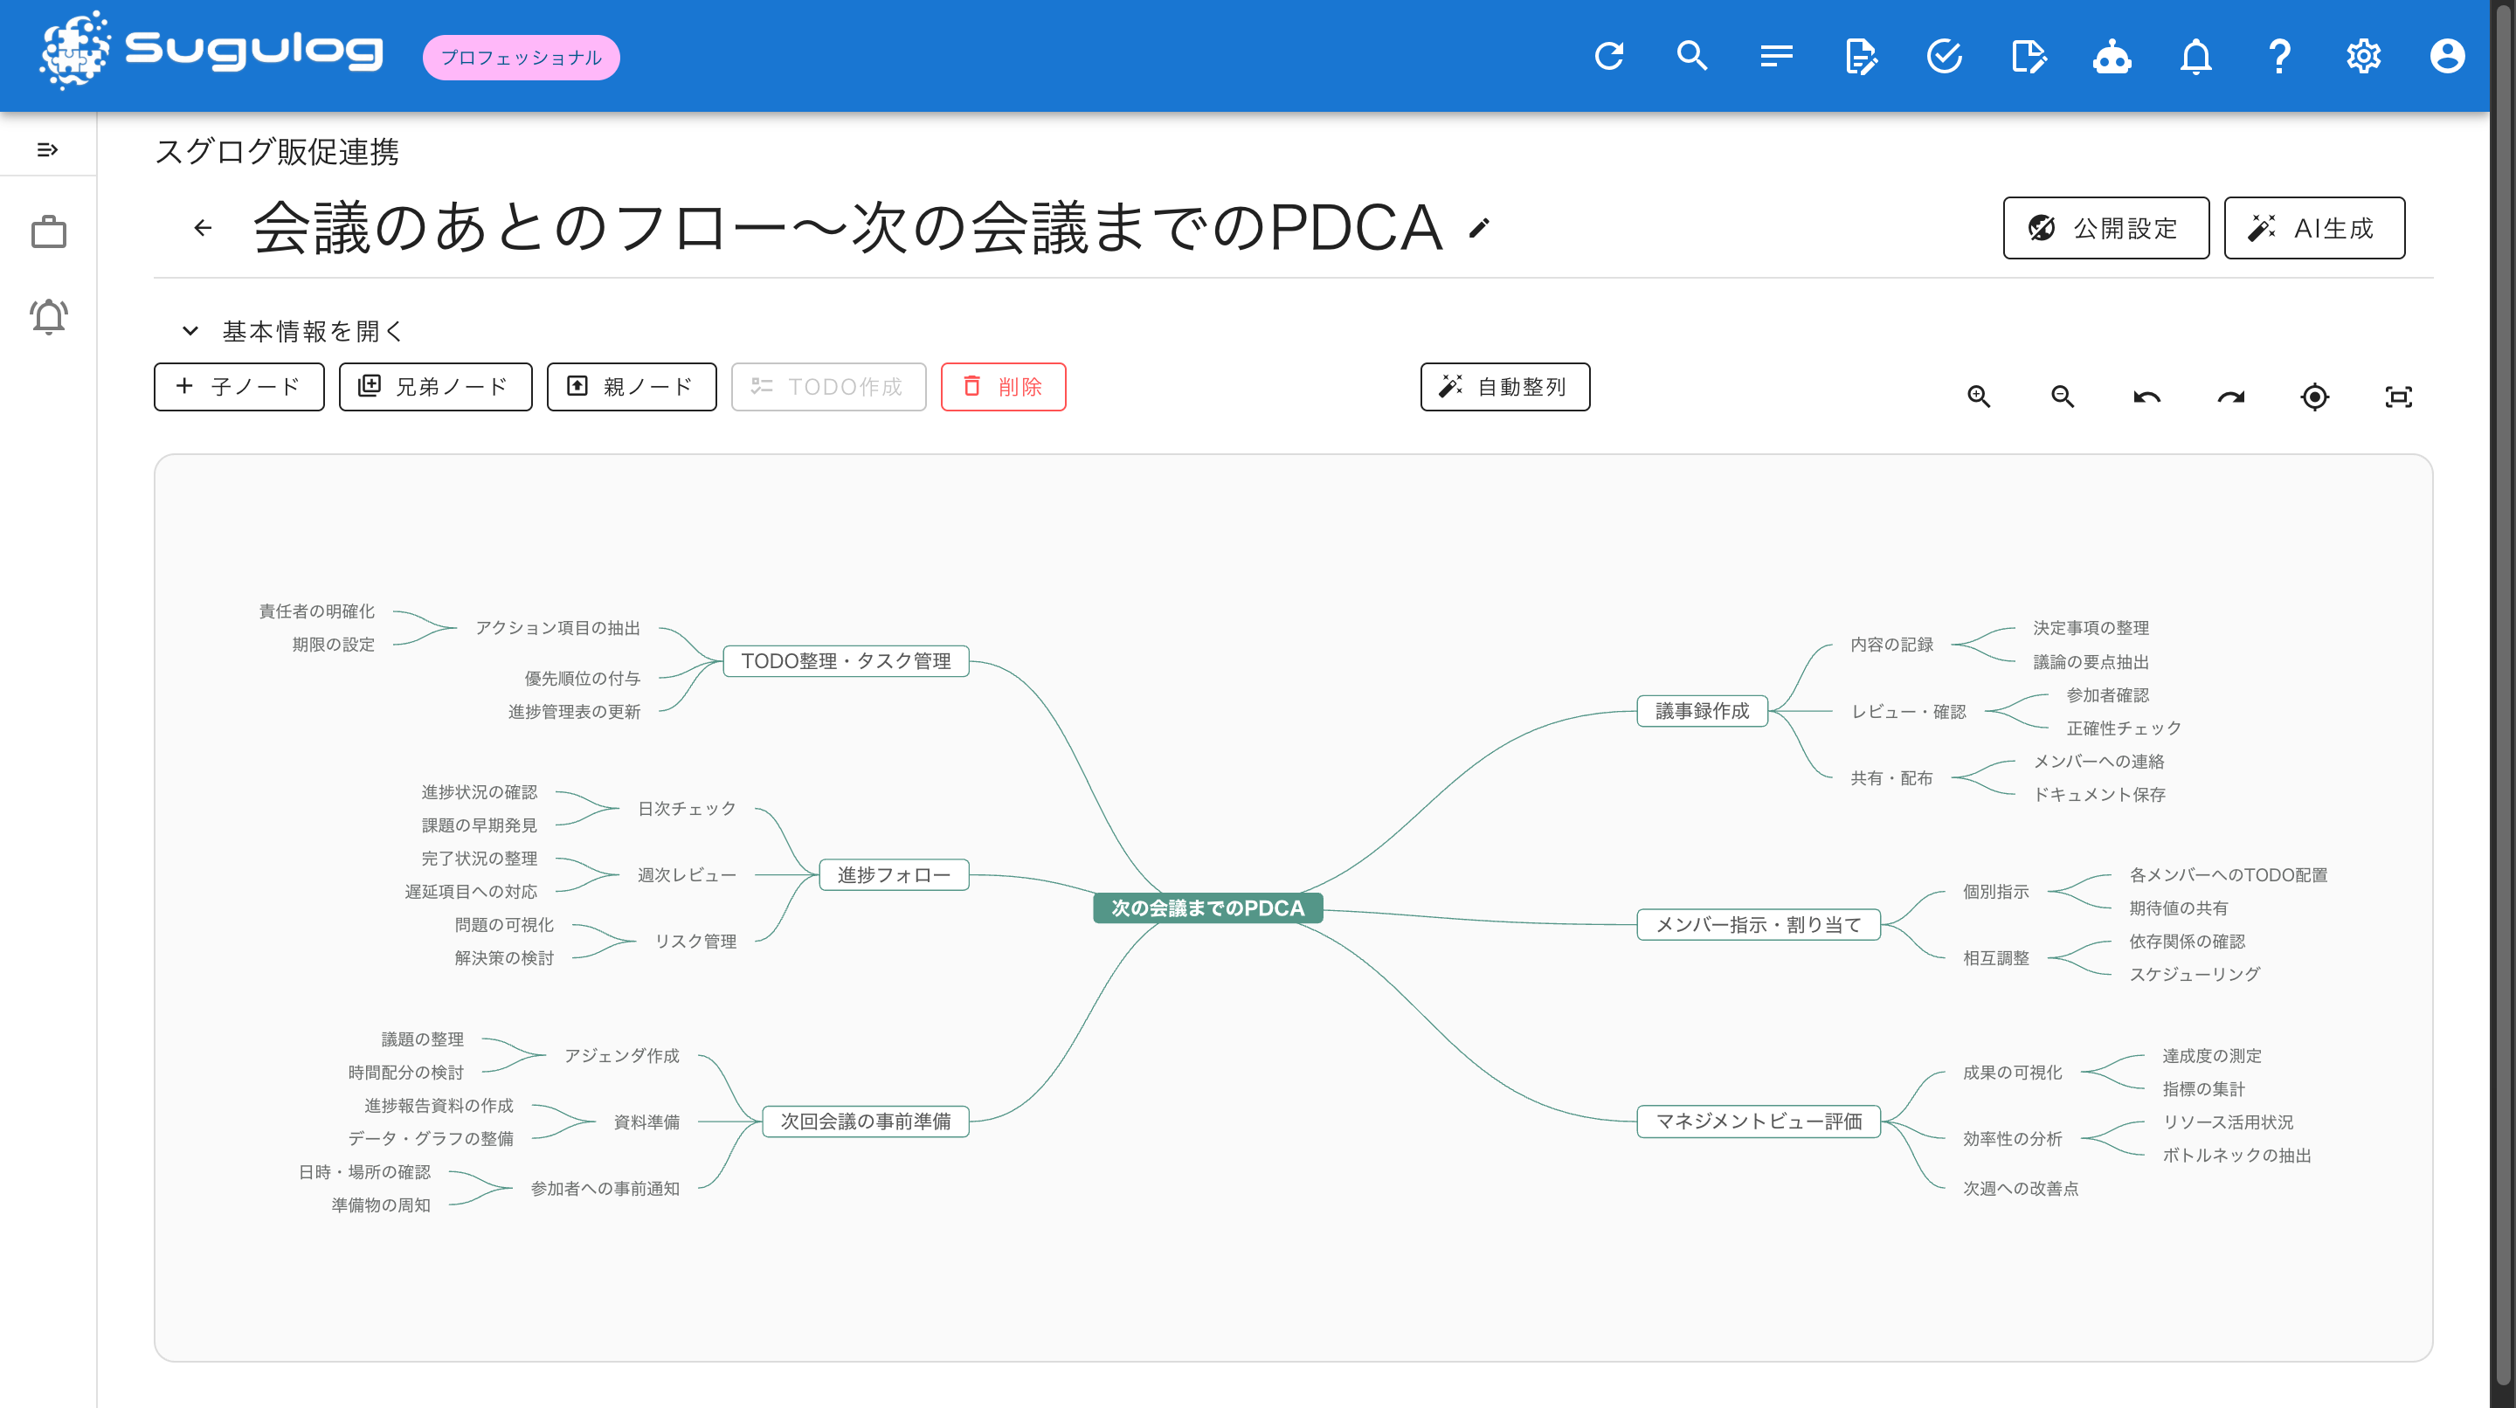The height and width of the screenshot is (1408, 2516).
Task: Open the AI robot assistant icon
Action: click(2112, 56)
